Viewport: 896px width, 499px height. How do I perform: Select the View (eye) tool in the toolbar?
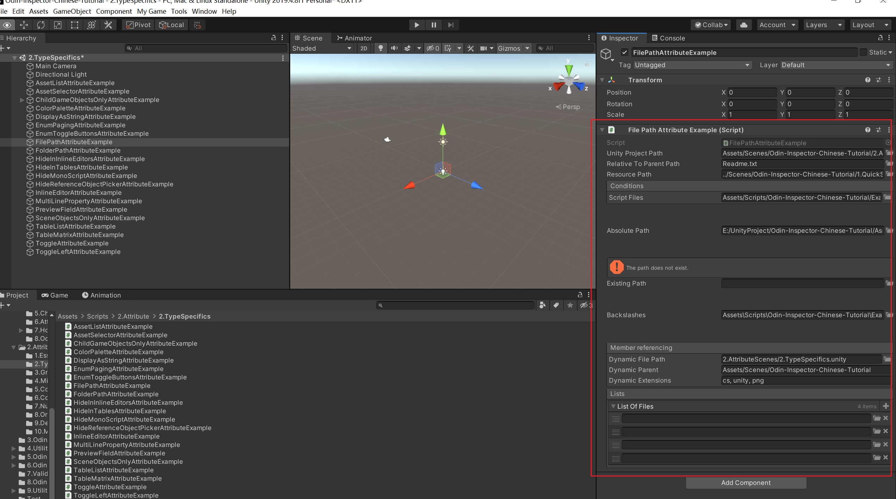coord(7,25)
